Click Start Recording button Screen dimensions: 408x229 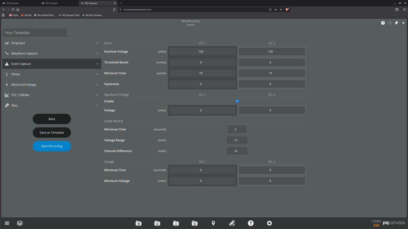pos(52,146)
